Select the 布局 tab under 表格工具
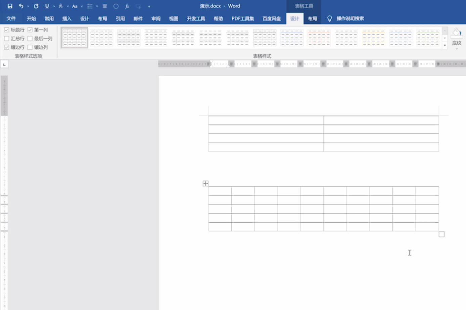Image resolution: width=466 pixels, height=310 pixels. (x=312, y=18)
